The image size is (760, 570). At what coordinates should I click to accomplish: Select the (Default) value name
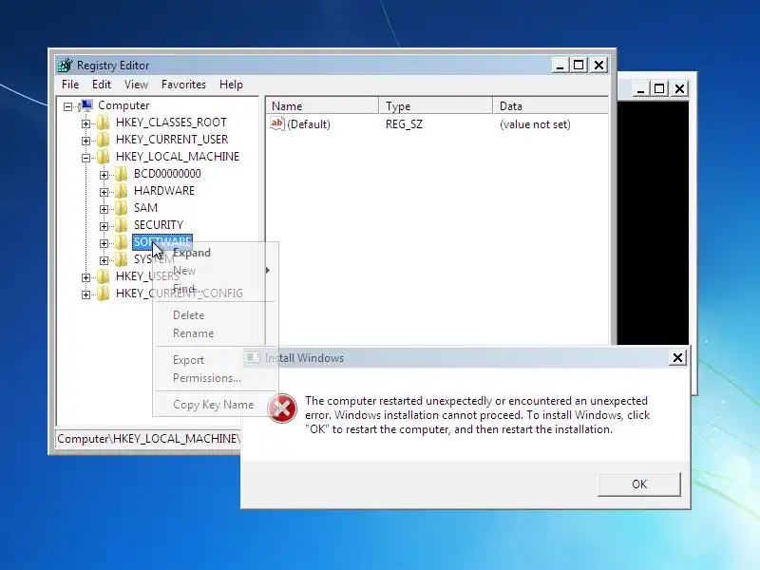(x=309, y=124)
